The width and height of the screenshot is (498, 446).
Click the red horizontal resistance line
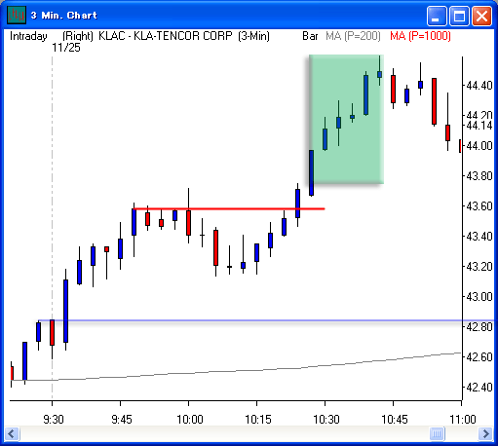coord(229,208)
